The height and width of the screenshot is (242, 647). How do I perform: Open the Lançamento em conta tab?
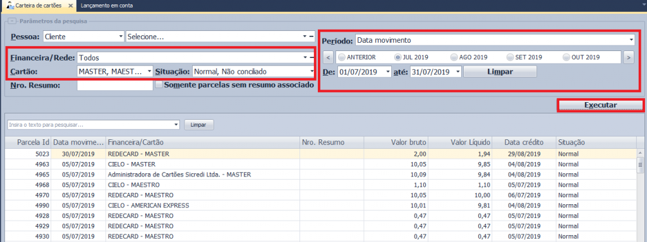click(x=106, y=6)
